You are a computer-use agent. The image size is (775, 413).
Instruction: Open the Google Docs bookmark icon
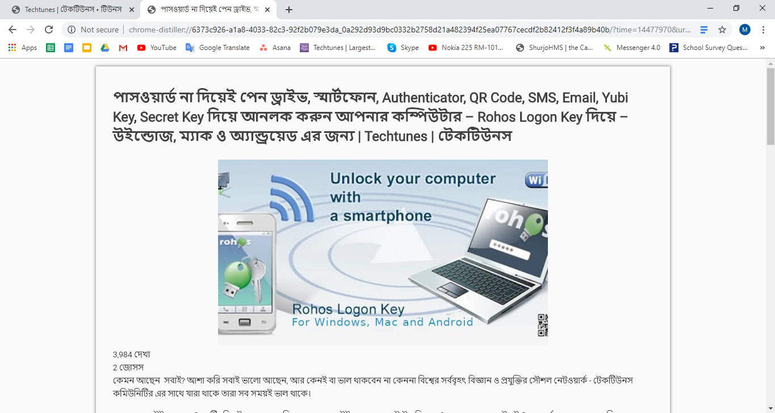coord(69,48)
